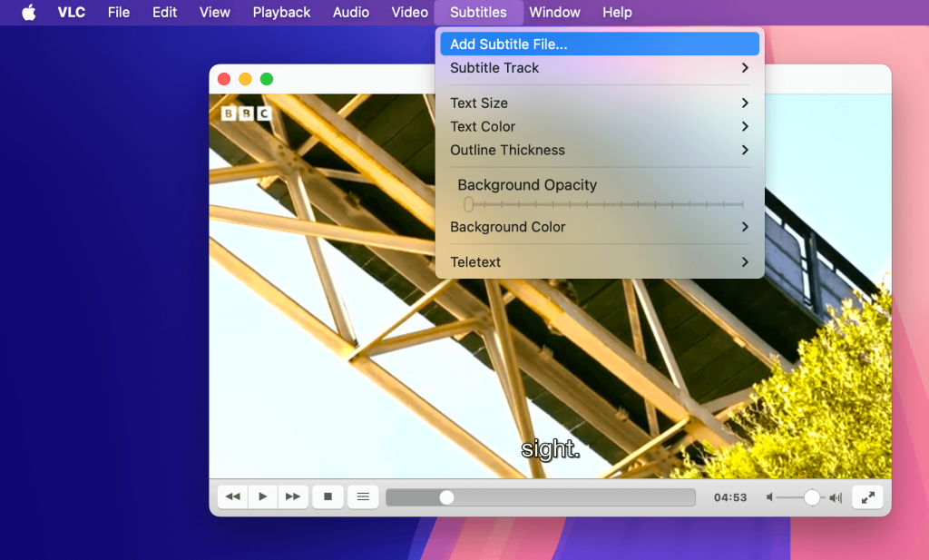
Task: Expand the Outline Thickness submenu
Action: tap(600, 150)
